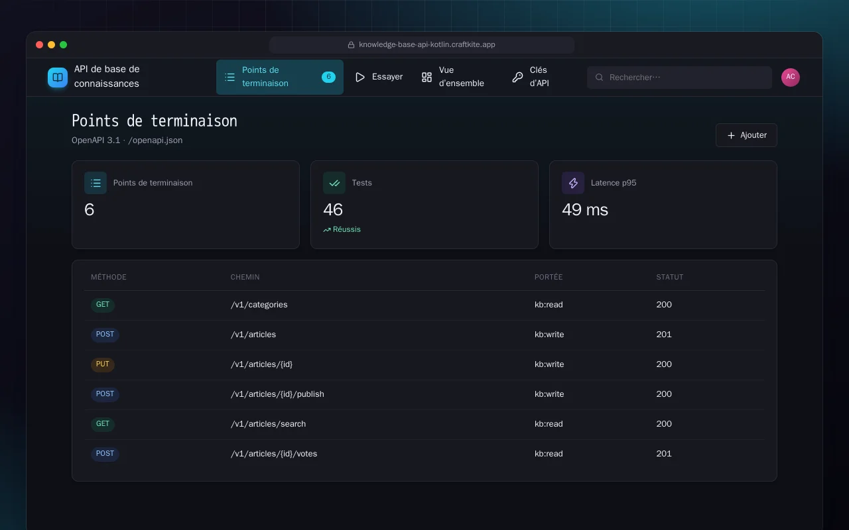849x530 pixels.
Task: Click the PUT method badge
Action: point(103,364)
